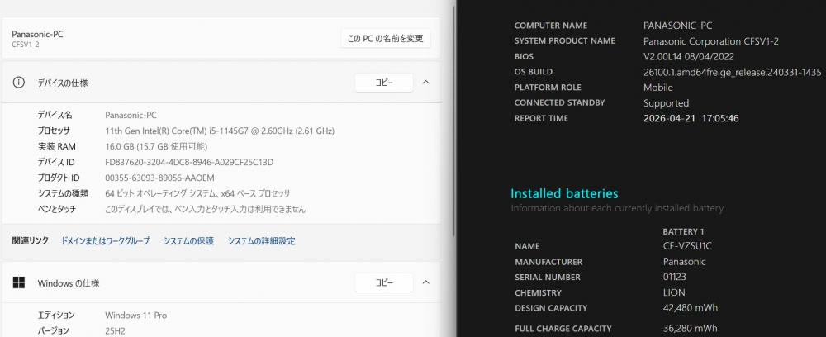This screenshot has width=826, height=337.
Task: Click the Windows specifications section title
Action: (69, 283)
